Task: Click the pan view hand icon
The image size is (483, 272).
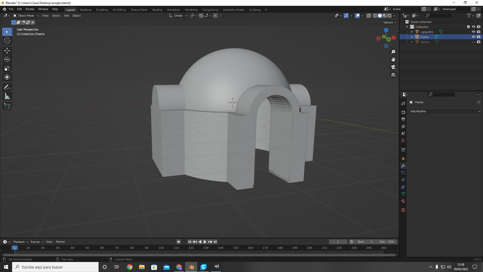Action: pyautogui.click(x=393, y=59)
